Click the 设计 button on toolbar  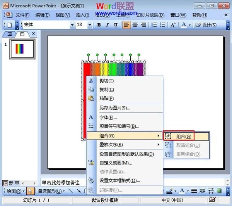click(x=206, y=25)
